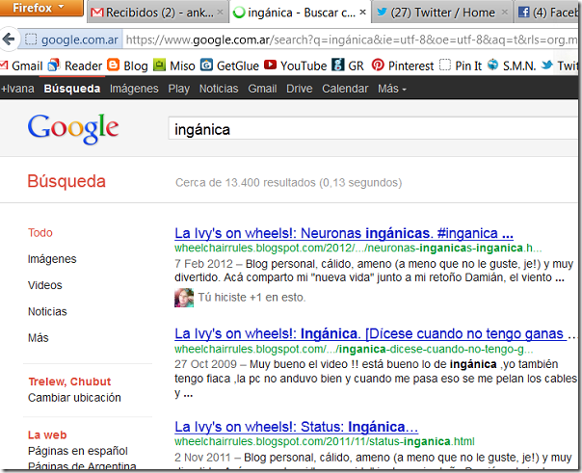Click Trelew, Chubut location label
The height and width of the screenshot is (473, 582).
point(69,381)
